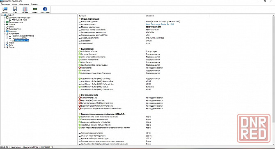This screenshot has height=149, width=275.
Task: Collapse the Накопители tree node
Action: coord(5,34)
